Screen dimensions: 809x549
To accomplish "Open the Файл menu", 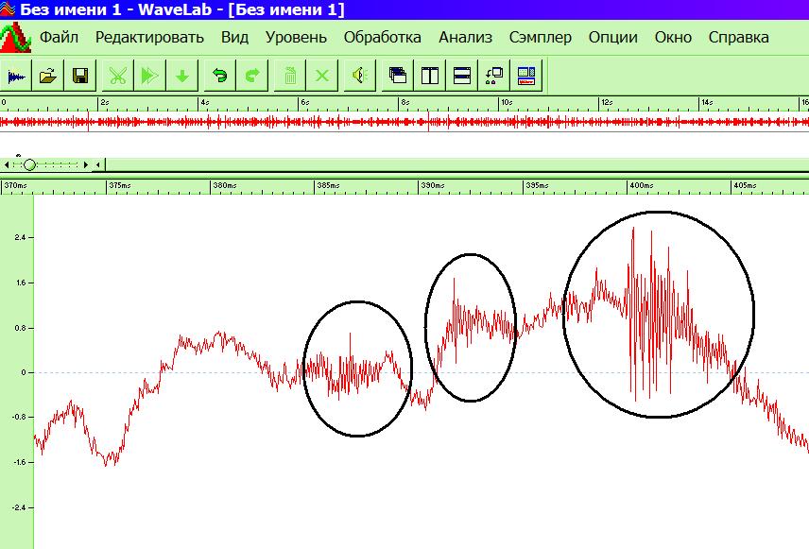I will pyautogui.click(x=59, y=38).
